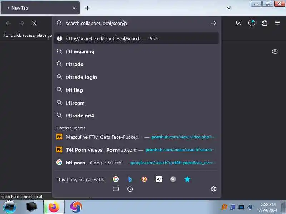The image size is (286, 214).
Task: Visit http://search.collabnet.local/search suggestion
Action: click(137, 39)
